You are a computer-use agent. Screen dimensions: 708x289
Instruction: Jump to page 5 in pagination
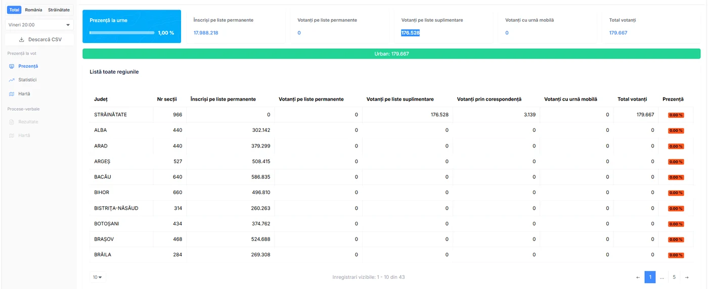coord(674,277)
